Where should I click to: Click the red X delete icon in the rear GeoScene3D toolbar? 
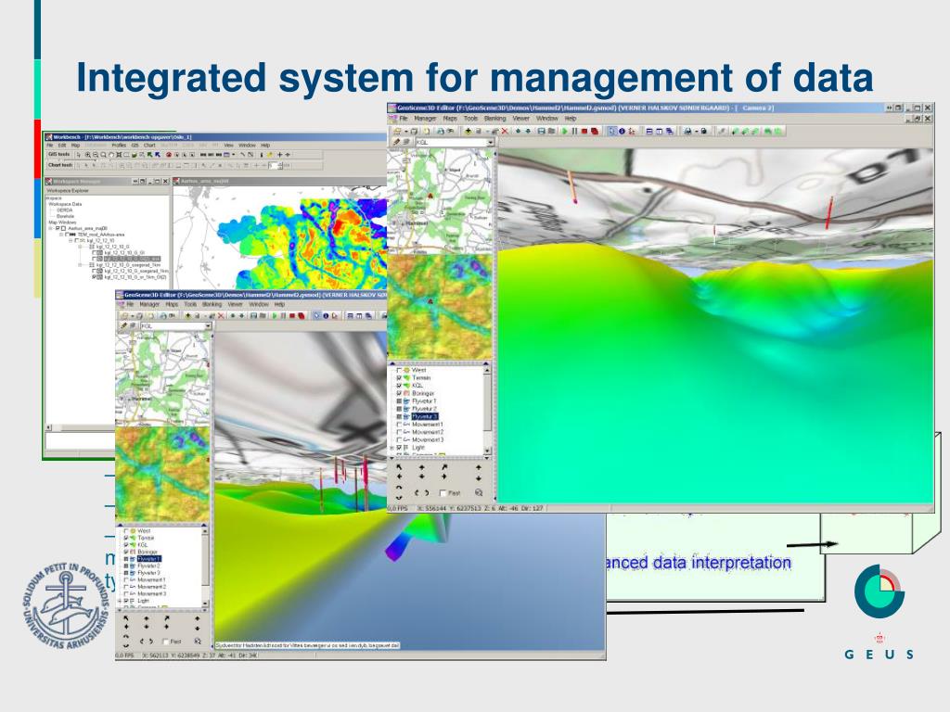point(221,315)
